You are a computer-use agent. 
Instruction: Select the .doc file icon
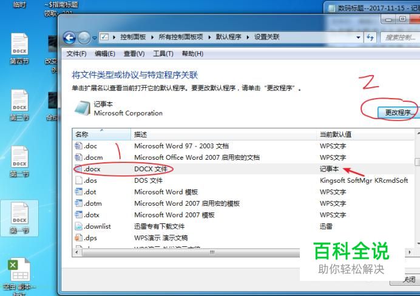click(x=78, y=146)
